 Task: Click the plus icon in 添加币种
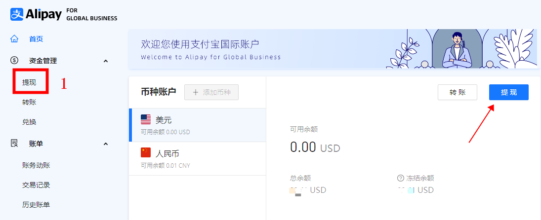[x=196, y=92]
